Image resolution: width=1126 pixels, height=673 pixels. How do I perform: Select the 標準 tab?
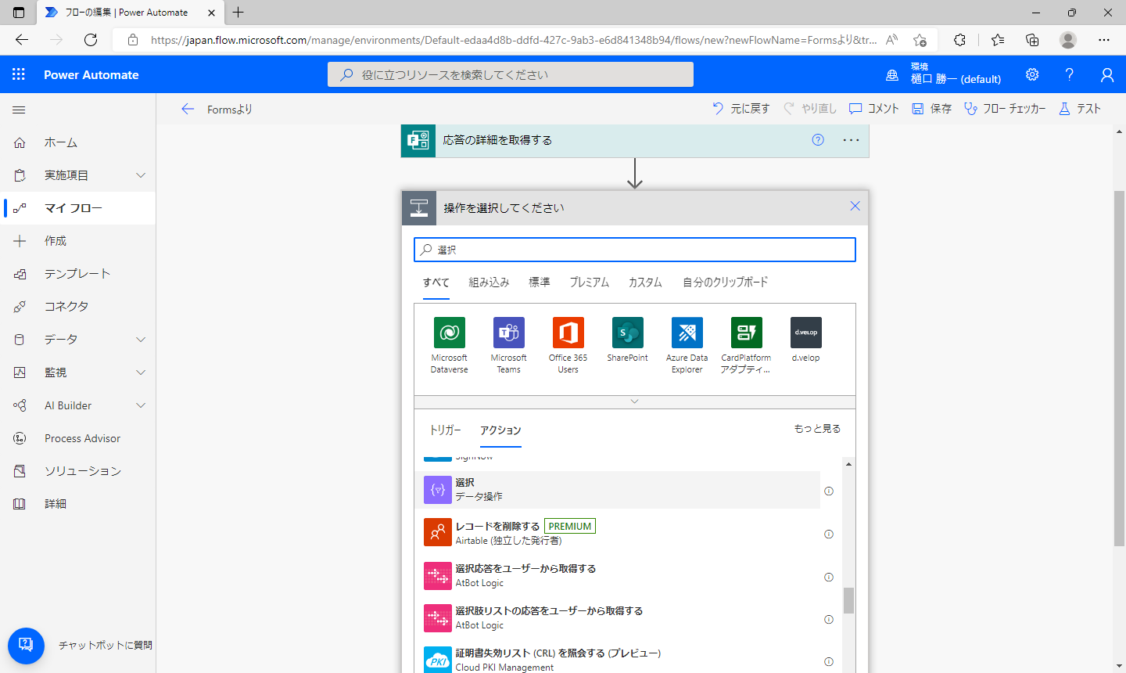point(539,283)
